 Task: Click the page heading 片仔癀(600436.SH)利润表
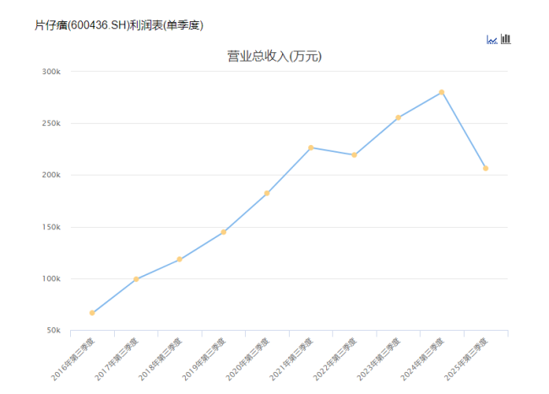point(119,24)
